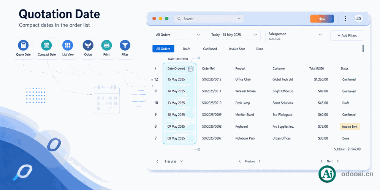The height and width of the screenshot is (190, 380).
Task: Sort by the Order Ref. column header
Action: pyautogui.click(x=209, y=68)
